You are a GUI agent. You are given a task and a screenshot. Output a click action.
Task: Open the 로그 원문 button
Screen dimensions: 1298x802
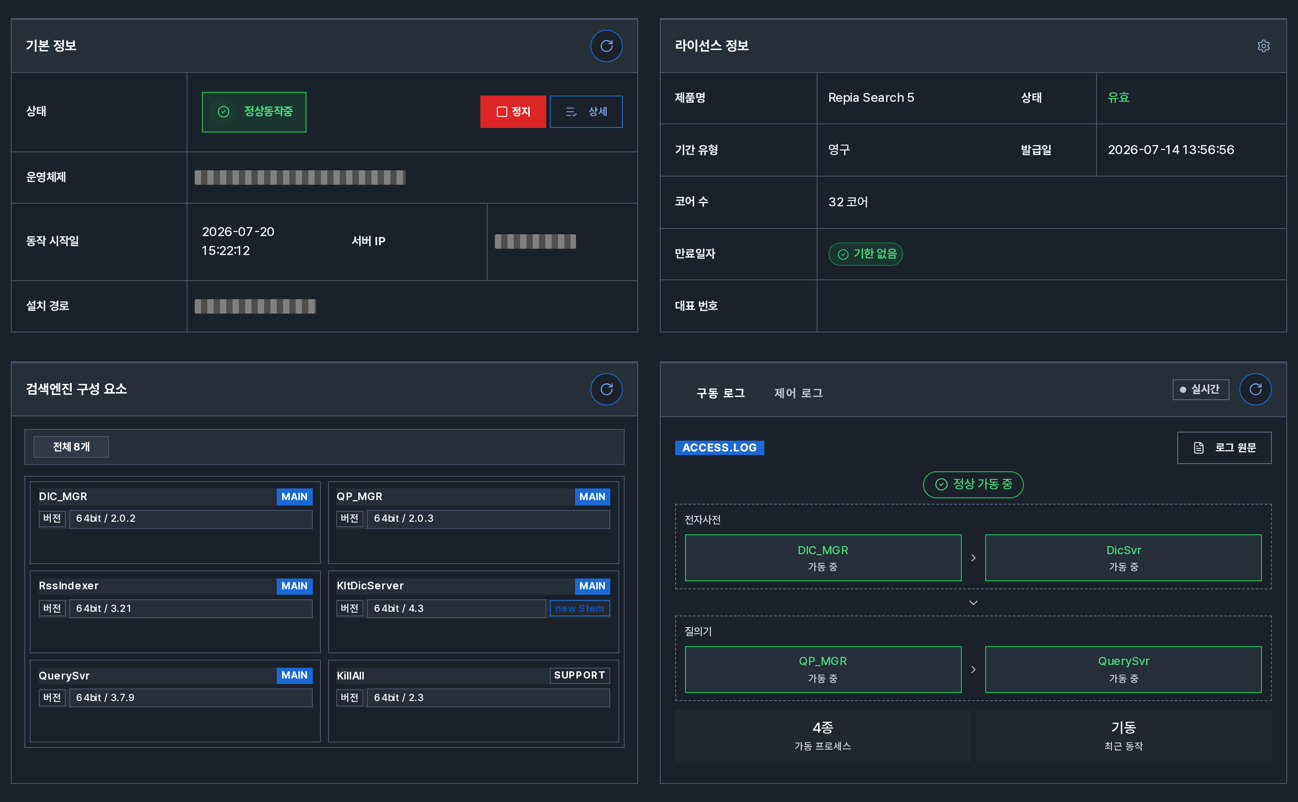pyautogui.click(x=1224, y=448)
